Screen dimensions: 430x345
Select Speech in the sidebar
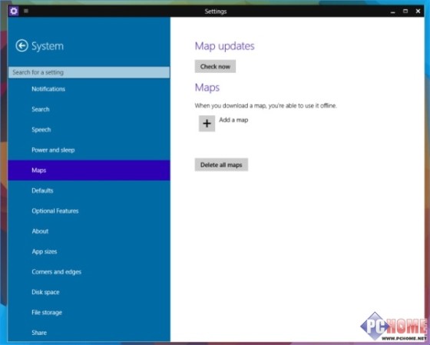click(x=89, y=130)
